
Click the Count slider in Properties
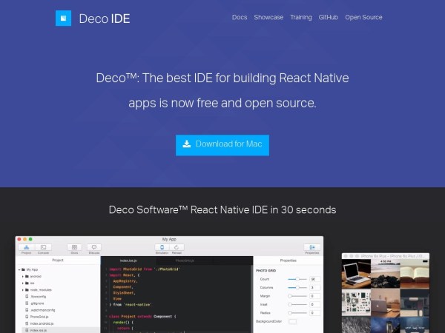pyautogui.click(x=297, y=279)
